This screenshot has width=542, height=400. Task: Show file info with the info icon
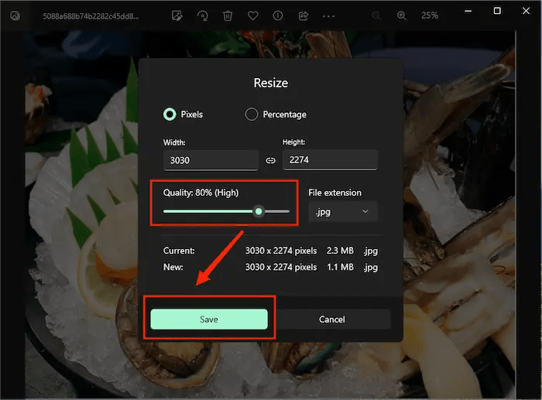point(278,15)
